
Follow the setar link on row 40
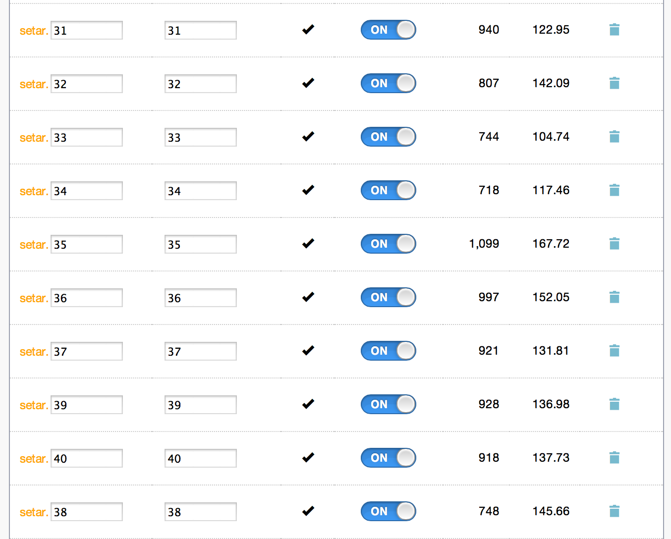(33, 459)
